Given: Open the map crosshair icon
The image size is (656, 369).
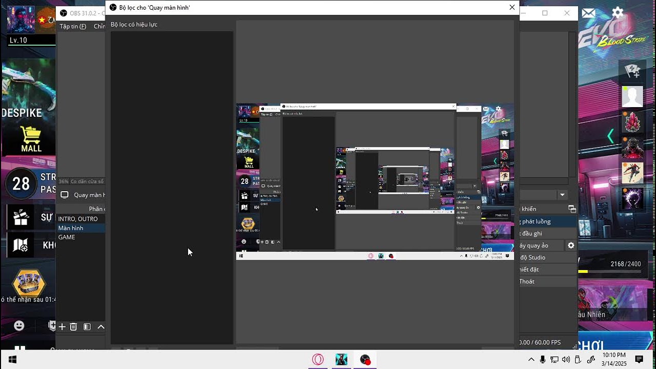Looking at the screenshot, I should (21, 245).
